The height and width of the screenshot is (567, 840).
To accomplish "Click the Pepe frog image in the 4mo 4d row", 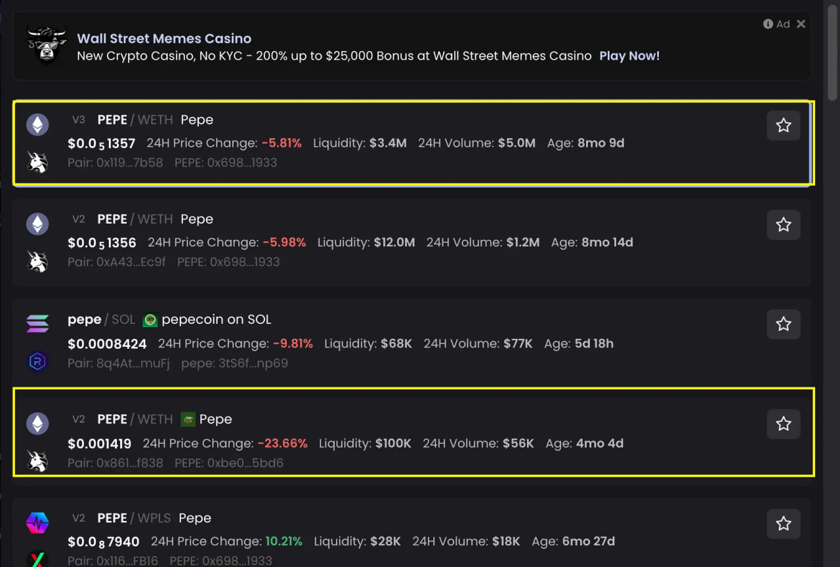I will click(188, 420).
